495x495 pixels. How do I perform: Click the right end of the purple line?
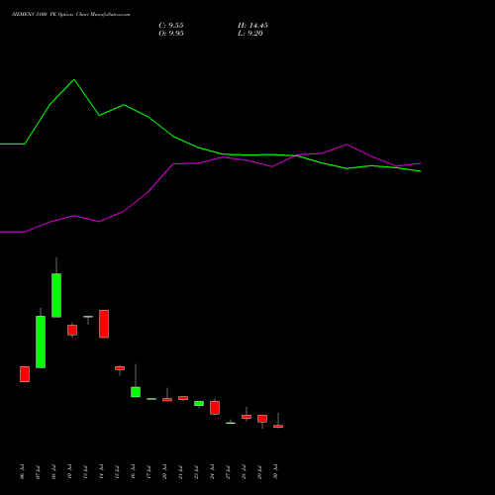420,163
